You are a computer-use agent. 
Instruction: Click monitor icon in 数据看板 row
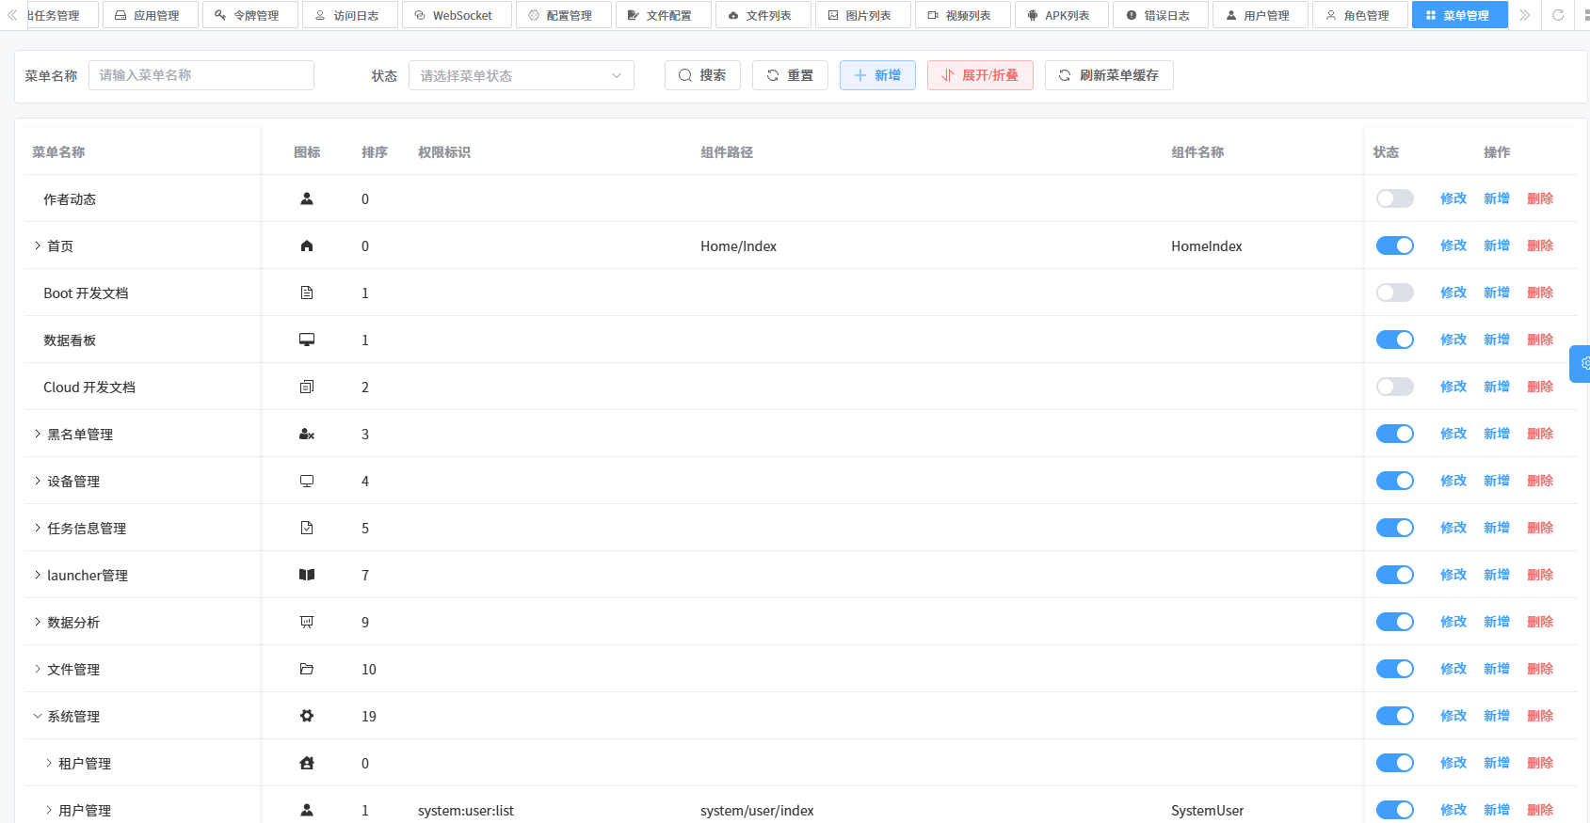pyautogui.click(x=307, y=340)
